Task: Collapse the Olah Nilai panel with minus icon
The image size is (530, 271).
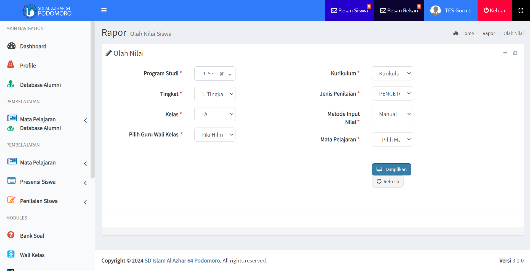Action: click(x=505, y=53)
